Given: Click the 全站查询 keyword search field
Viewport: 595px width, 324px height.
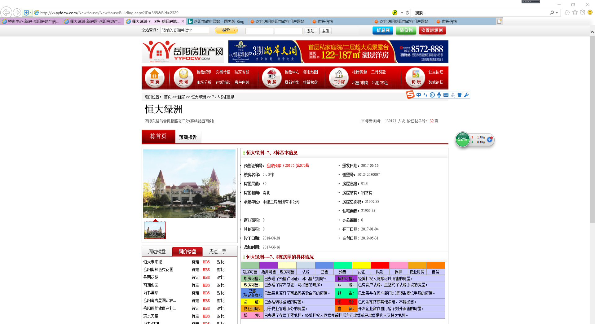Looking at the screenshot, I should point(185,30).
